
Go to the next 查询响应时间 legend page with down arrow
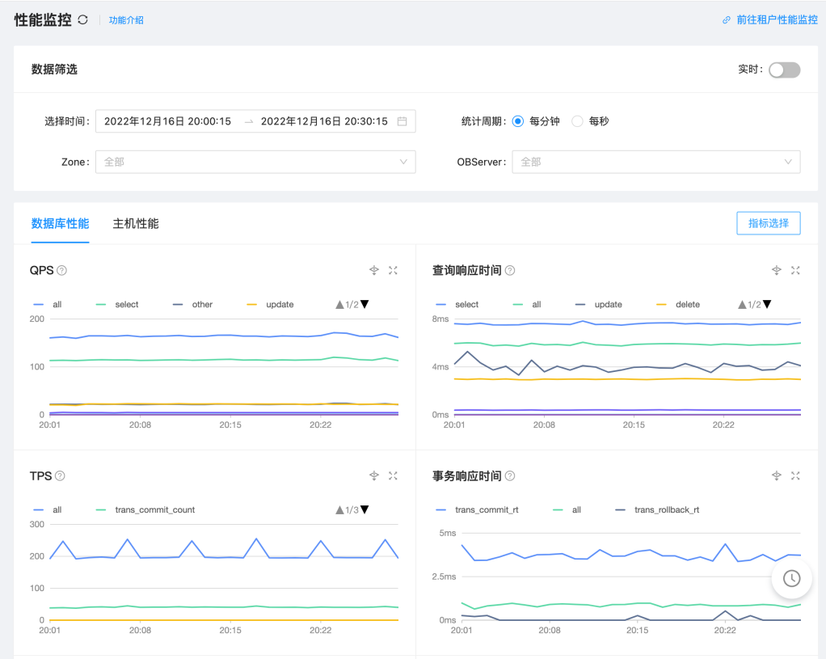pos(767,304)
